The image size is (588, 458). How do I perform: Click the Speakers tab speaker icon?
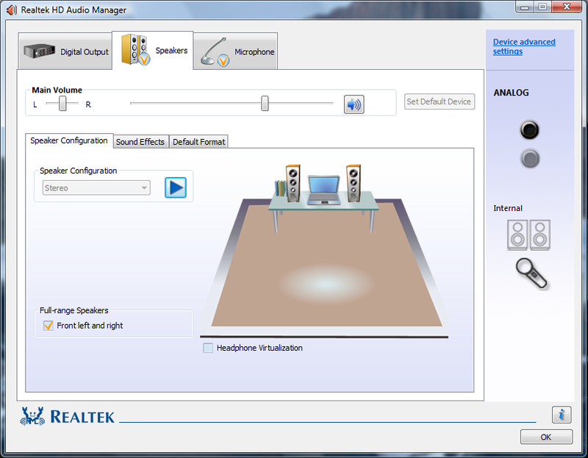135,49
